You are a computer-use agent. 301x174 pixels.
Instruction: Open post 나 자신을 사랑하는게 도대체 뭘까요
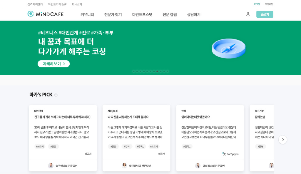128,117
